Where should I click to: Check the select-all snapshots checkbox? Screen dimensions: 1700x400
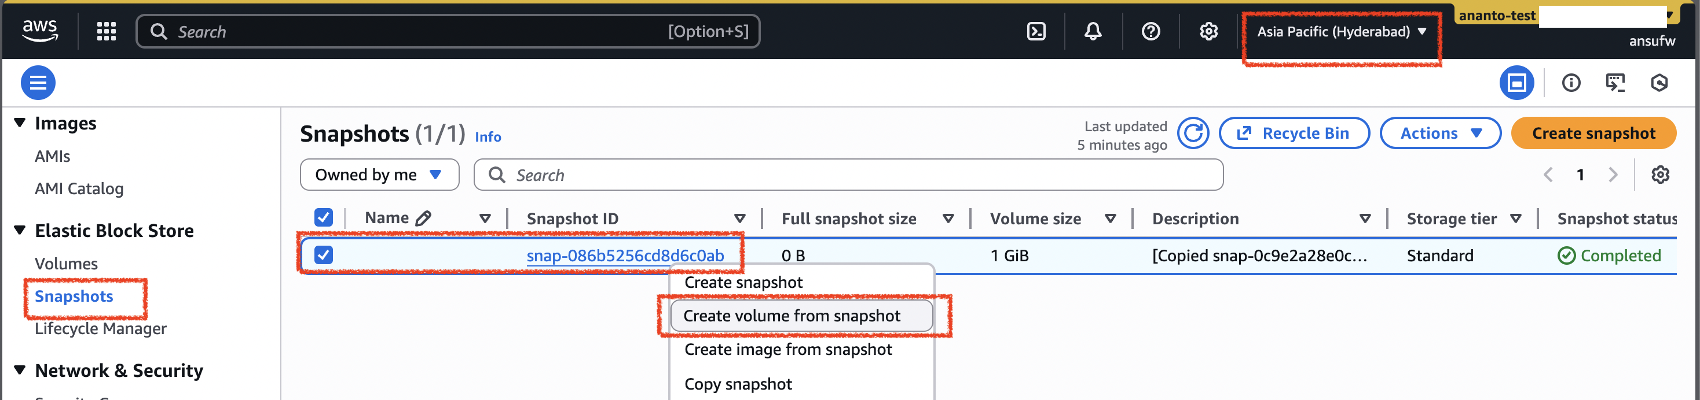[323, 217]
